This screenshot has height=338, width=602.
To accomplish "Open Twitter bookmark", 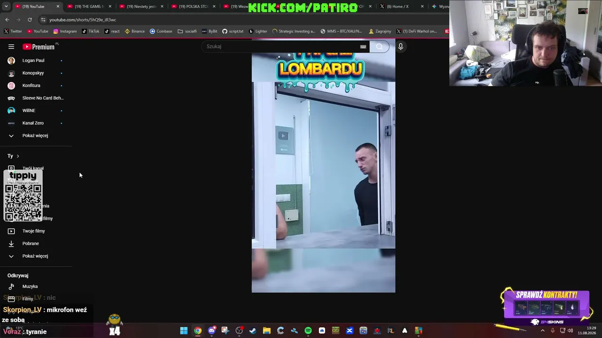I will (x=13, y=31).
